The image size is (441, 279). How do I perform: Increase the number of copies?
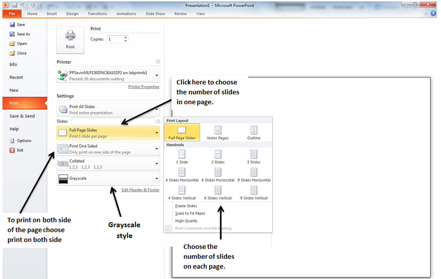click(126, 37)
